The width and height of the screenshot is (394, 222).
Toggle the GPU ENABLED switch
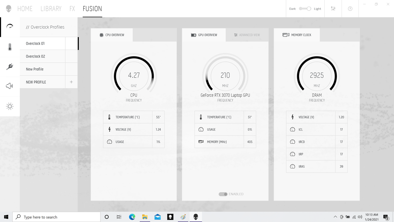coord(223,194)
